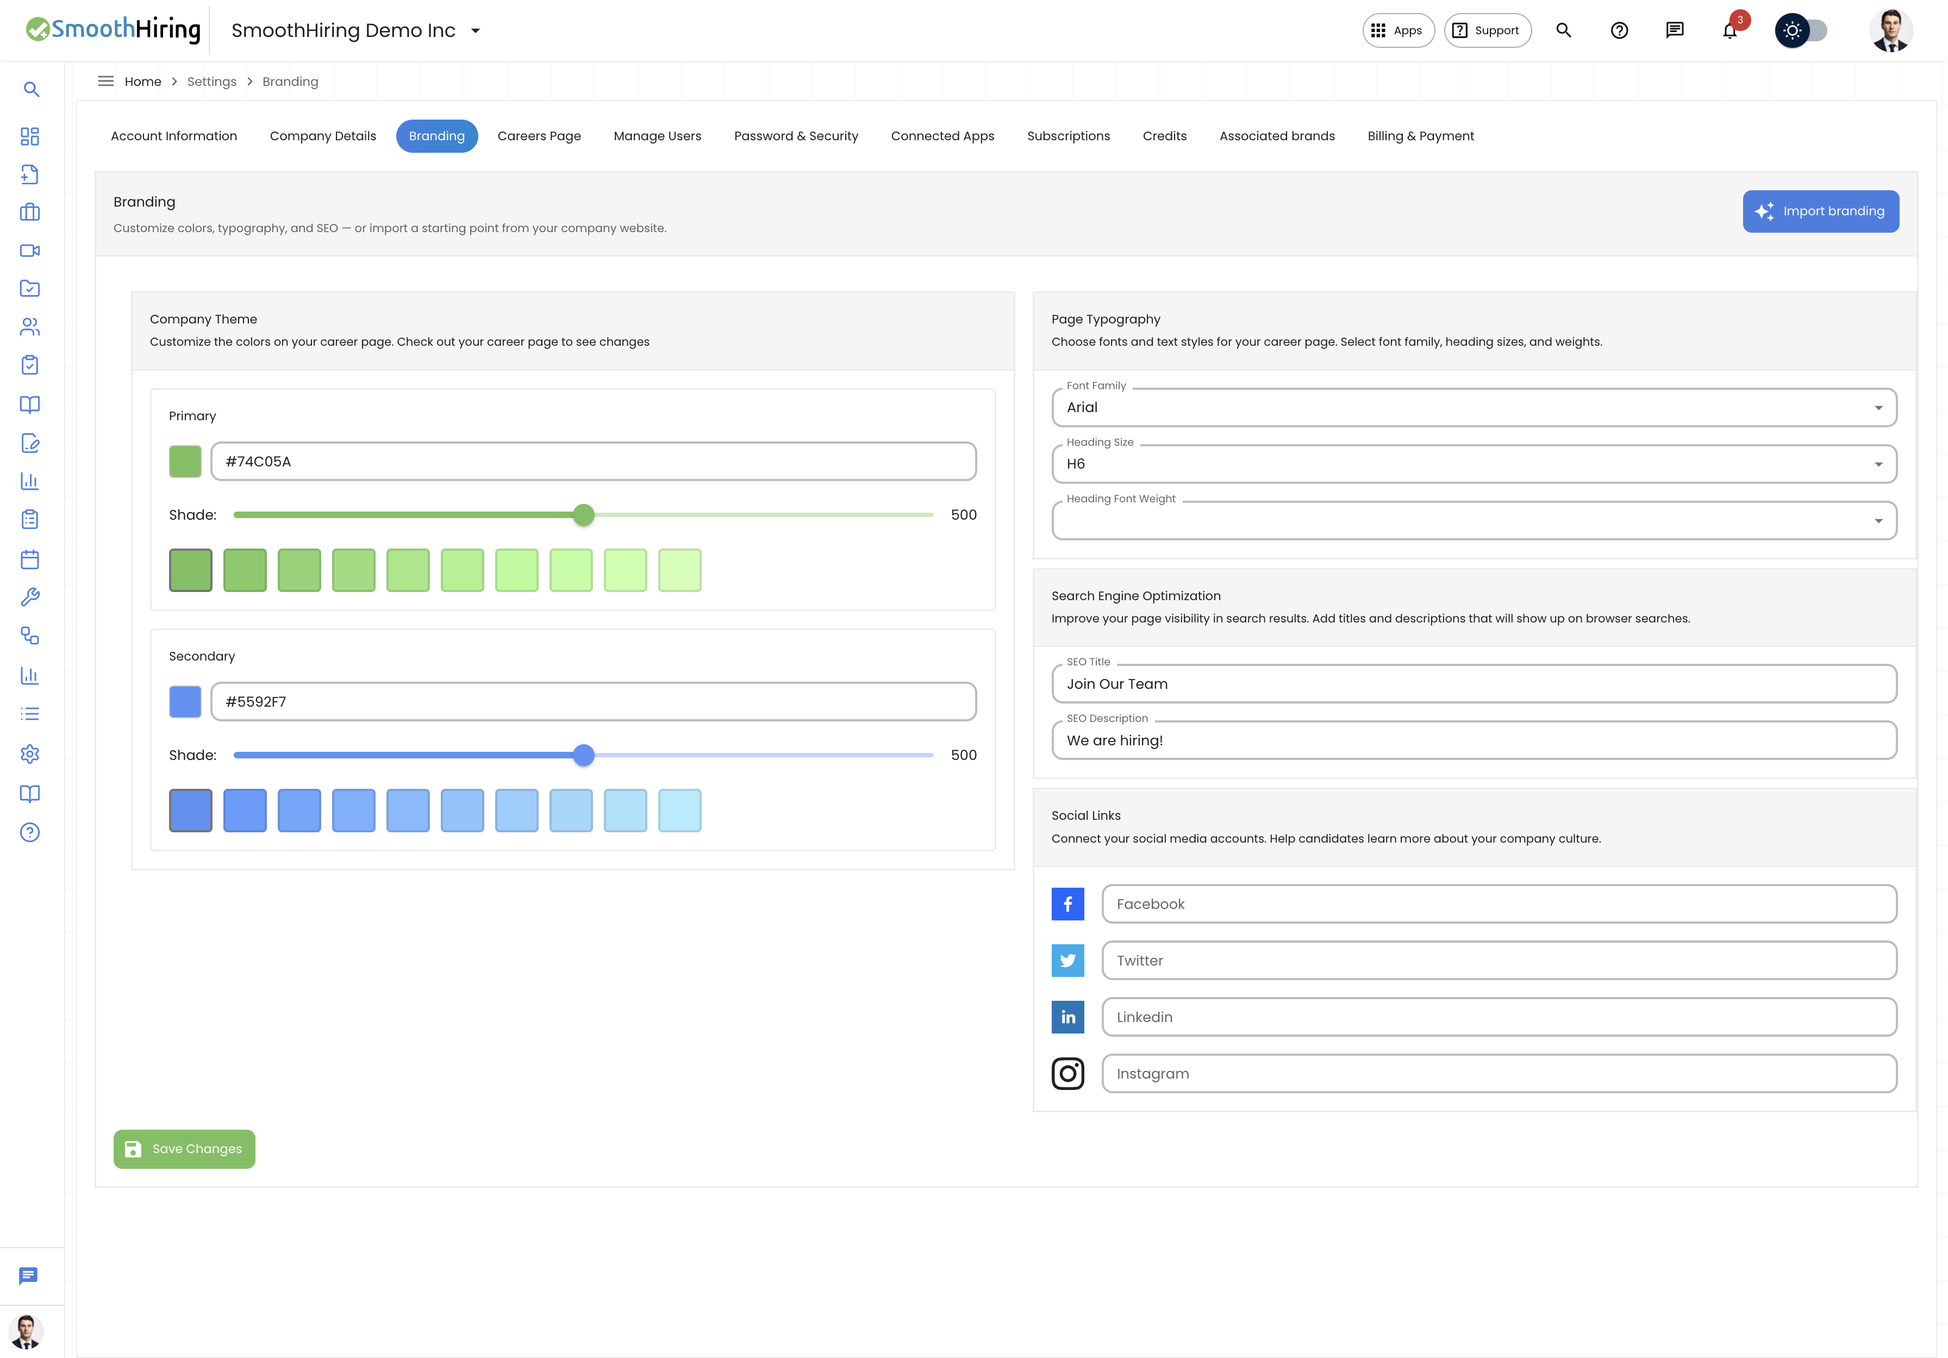Click the people/candidates icon in sidebar
Viewport: 1948px width, 1358px height.
(30, 327)
